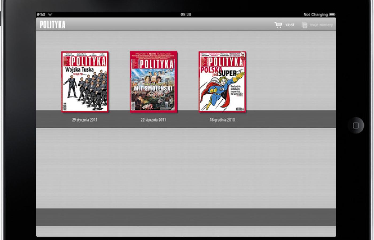Viewport: 374px width, 240px height.
Task: Select the 22 stycznia 2011 date label
Action: [x=153, y=120]
